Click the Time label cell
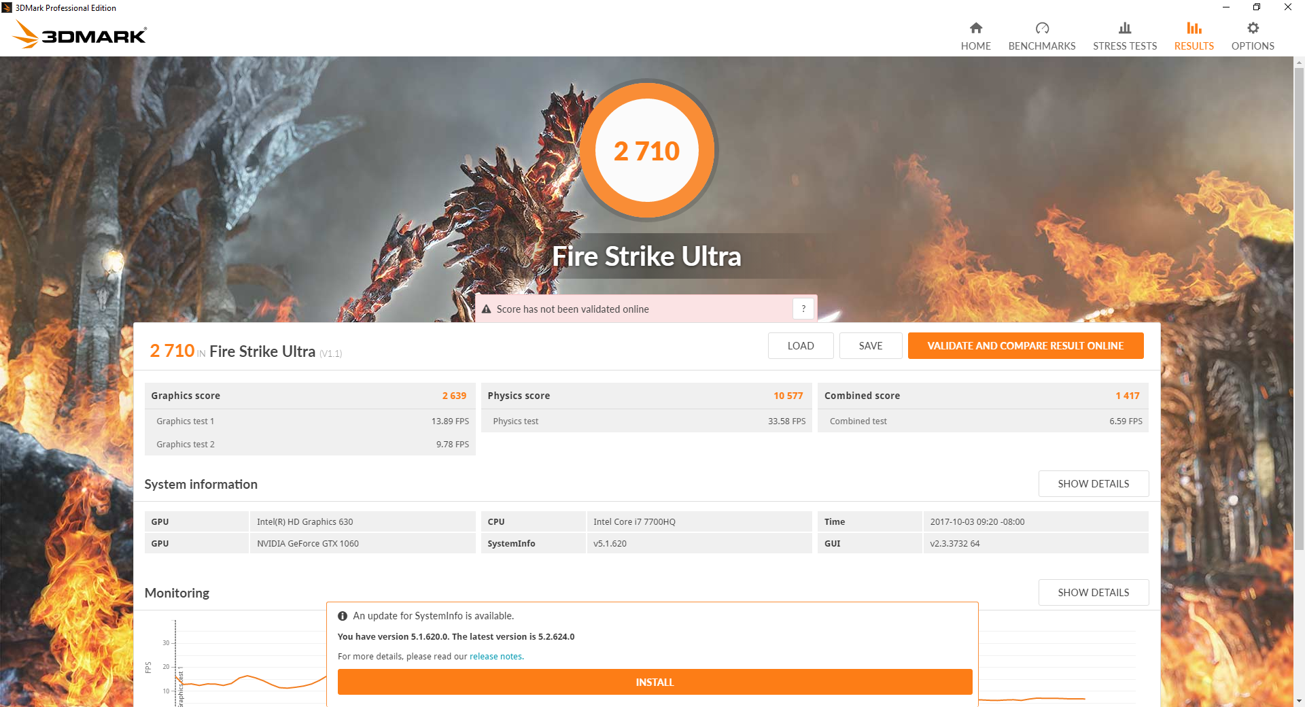 tap(870, 522)
